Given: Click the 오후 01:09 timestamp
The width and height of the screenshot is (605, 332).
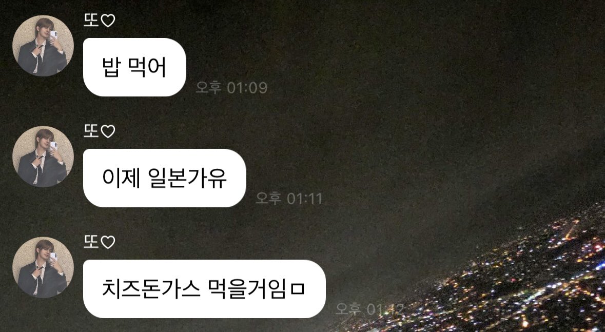Looking at the screenshot, I should coord(231,88).
